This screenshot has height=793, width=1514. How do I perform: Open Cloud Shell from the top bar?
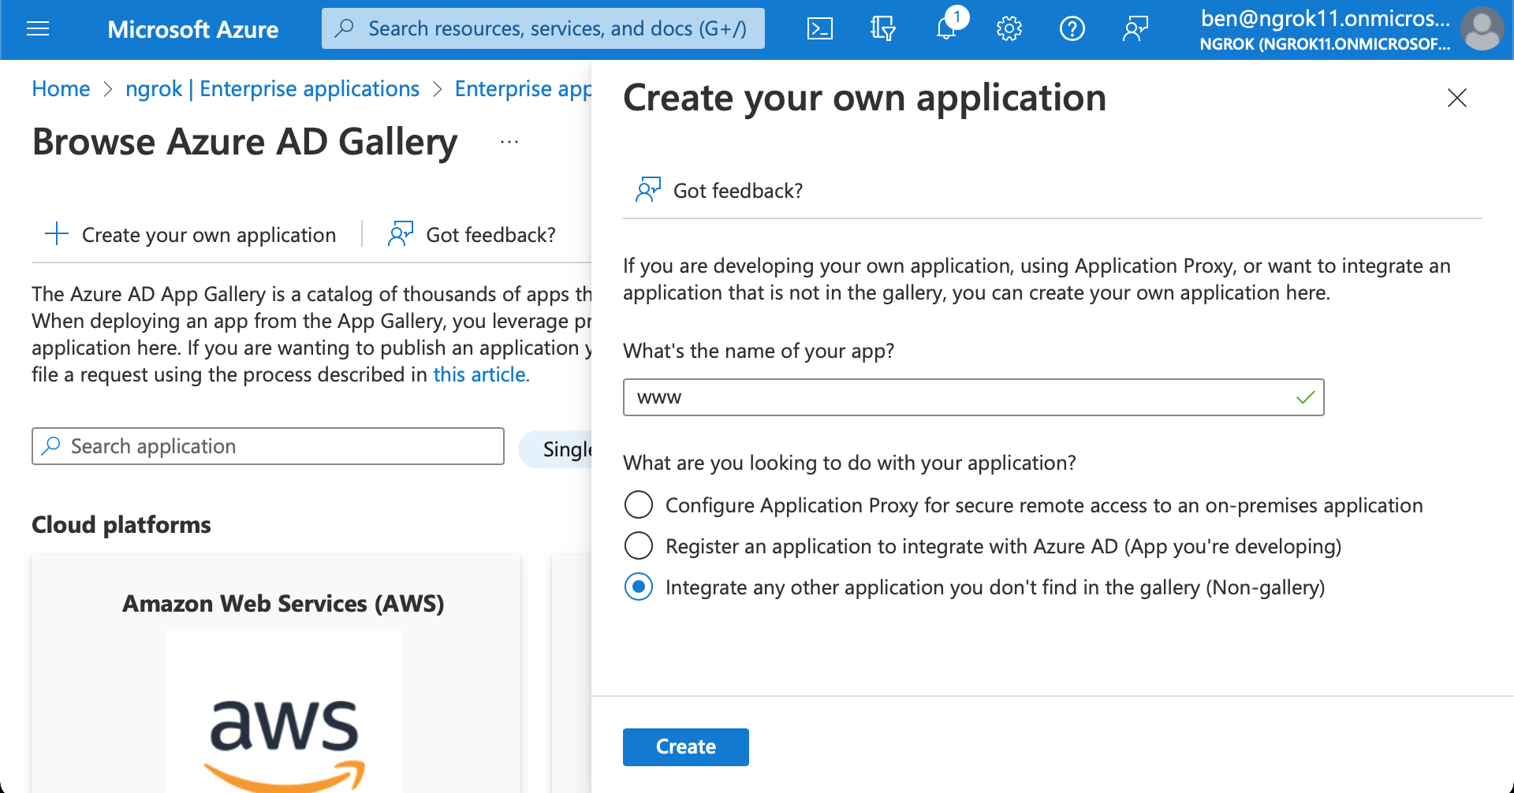(820, 29)
